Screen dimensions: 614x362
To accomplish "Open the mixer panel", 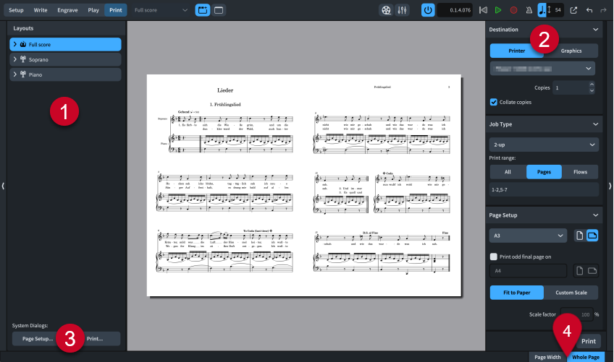I will (402, 10).
